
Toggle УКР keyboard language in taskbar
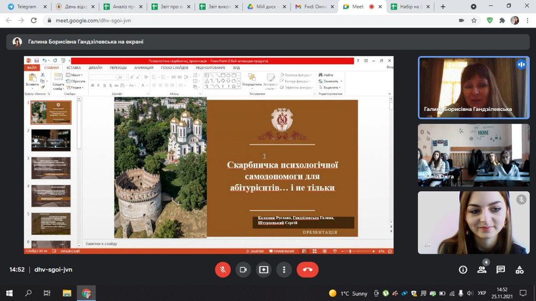click(x=482, y=293)
